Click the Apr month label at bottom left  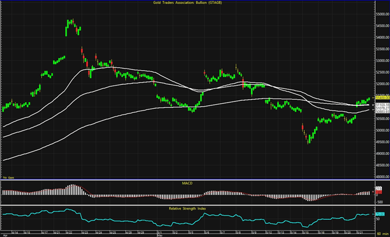(x=5, y=235)
